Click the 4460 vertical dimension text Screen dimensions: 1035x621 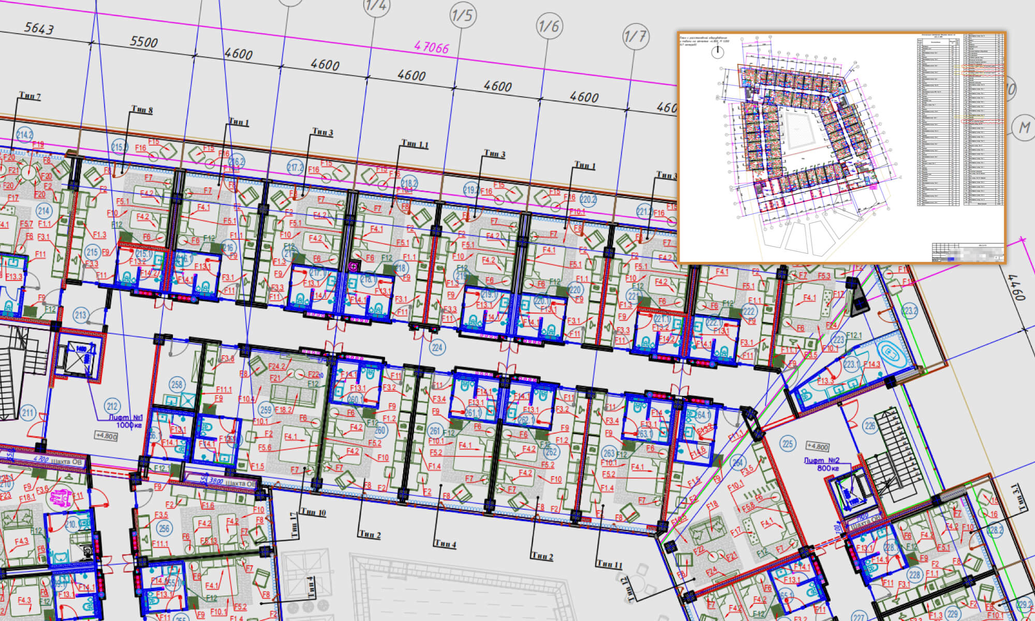1016,288
